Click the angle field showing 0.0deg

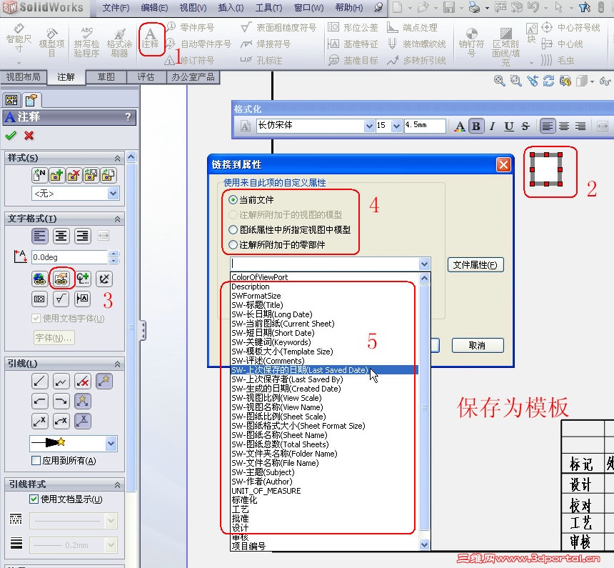pos(69,257)
